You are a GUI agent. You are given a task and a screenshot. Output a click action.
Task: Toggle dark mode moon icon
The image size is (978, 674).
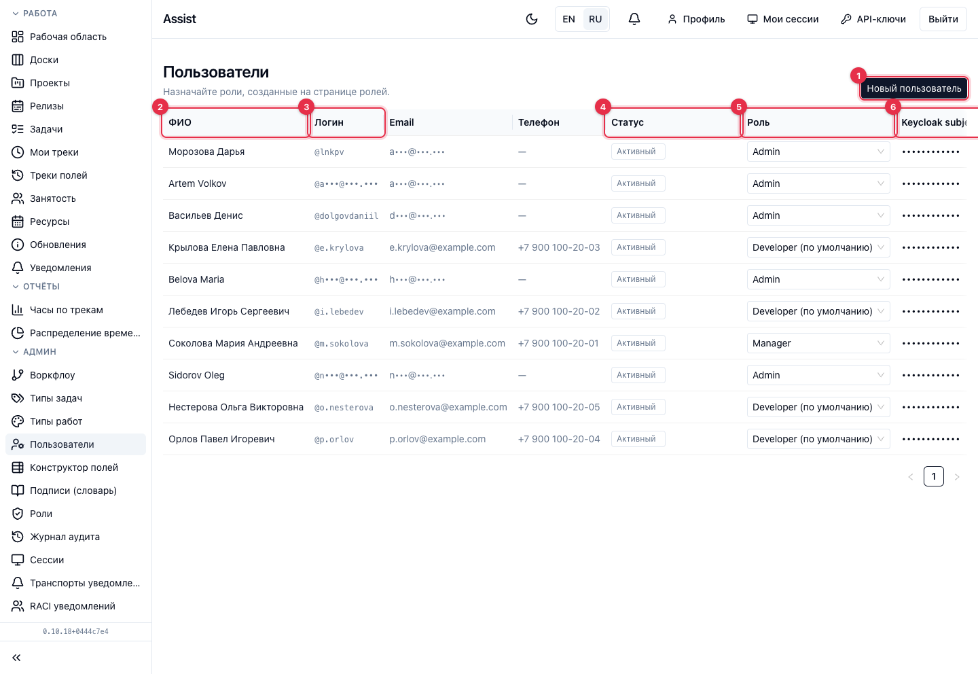(x=532, y=19)
